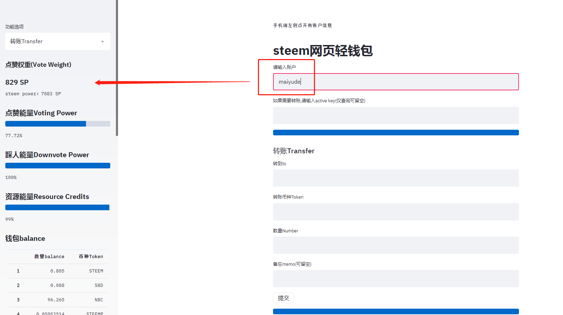
Task: Click the 点赞权重(Vote Weight) heading
Action: tap(38, 65)
